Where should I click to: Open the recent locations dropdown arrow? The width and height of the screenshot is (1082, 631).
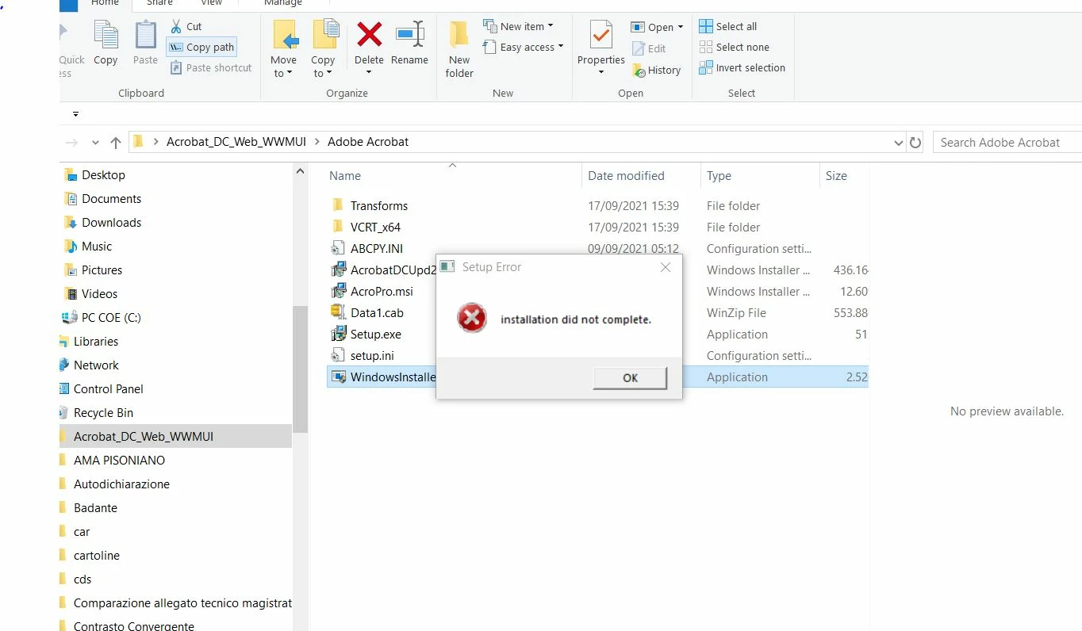click(x=95, y=143)
